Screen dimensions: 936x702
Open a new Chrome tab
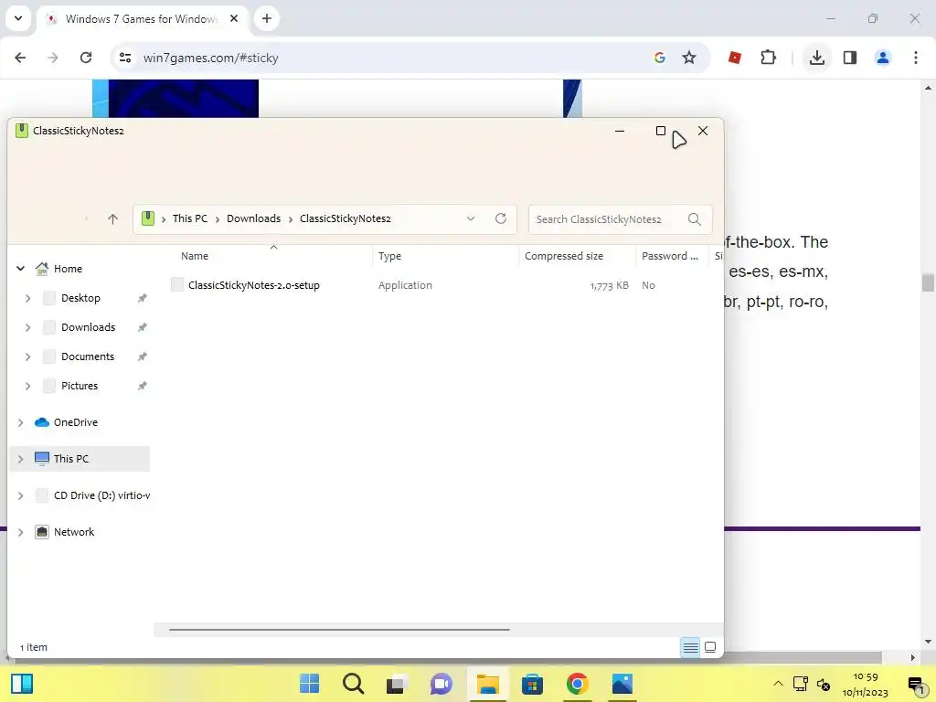[x=267, y=18]
